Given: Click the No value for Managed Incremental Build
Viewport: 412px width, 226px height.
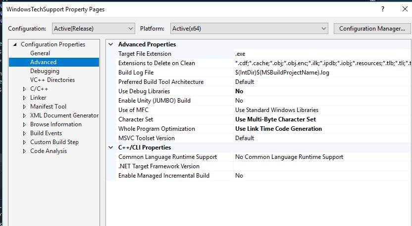Looking at the screenshot, I should (x=239, y=176).
